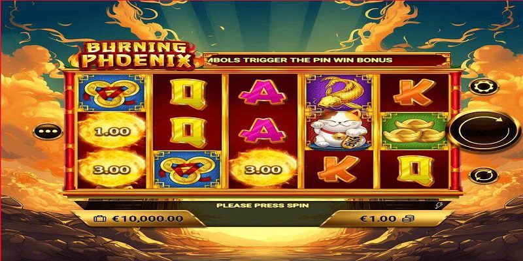
Task: Toggle the autoplay circular arrows icon
Action: [484, 176]
